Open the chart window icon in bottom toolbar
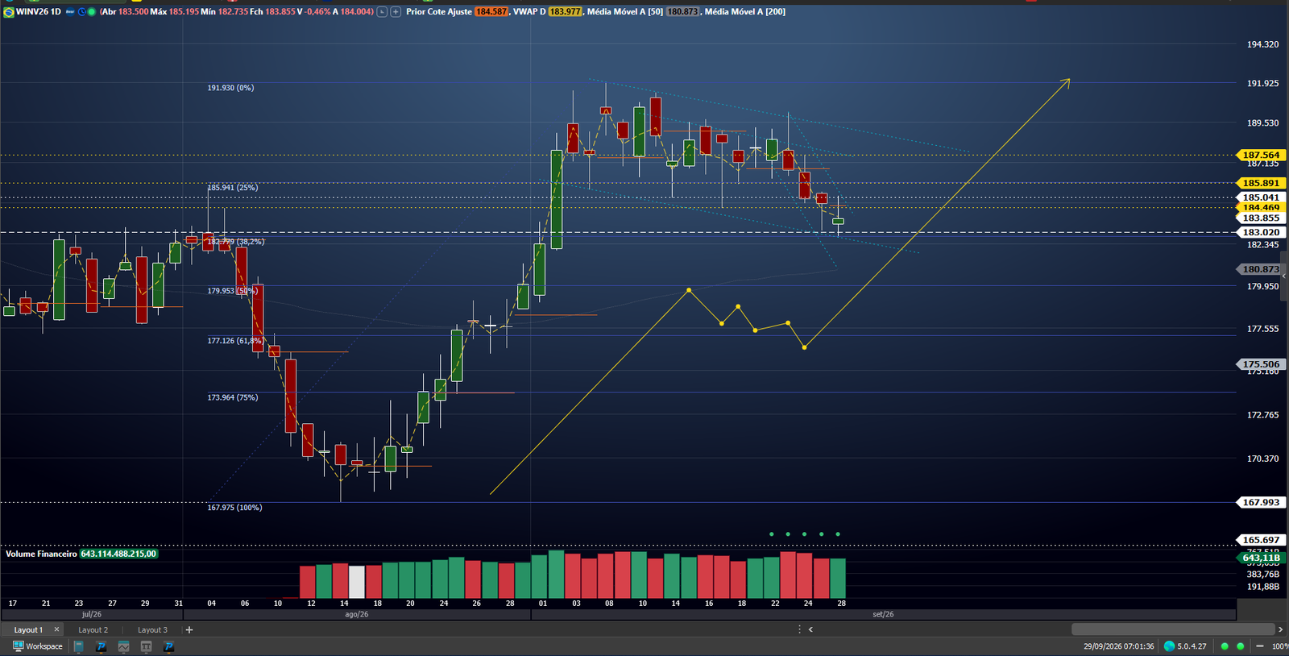1289x656 pixels. 124,646
